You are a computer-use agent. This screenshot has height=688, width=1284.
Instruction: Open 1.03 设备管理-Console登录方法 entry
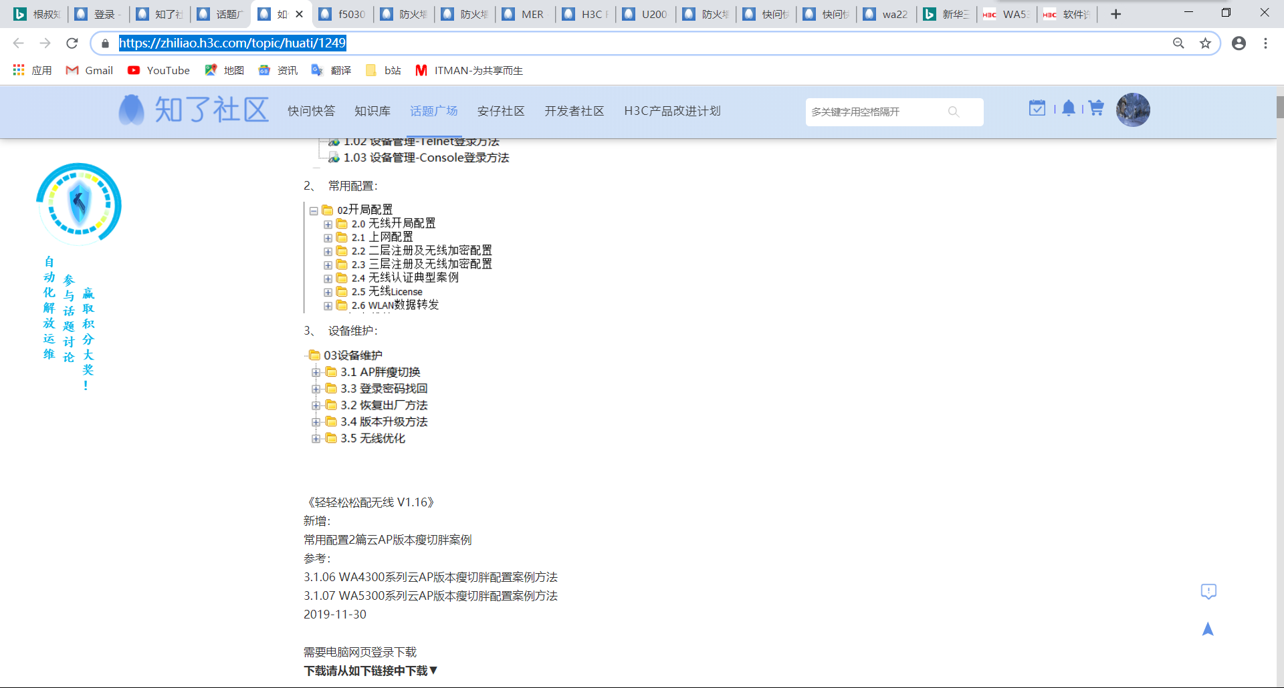(426, 158)
